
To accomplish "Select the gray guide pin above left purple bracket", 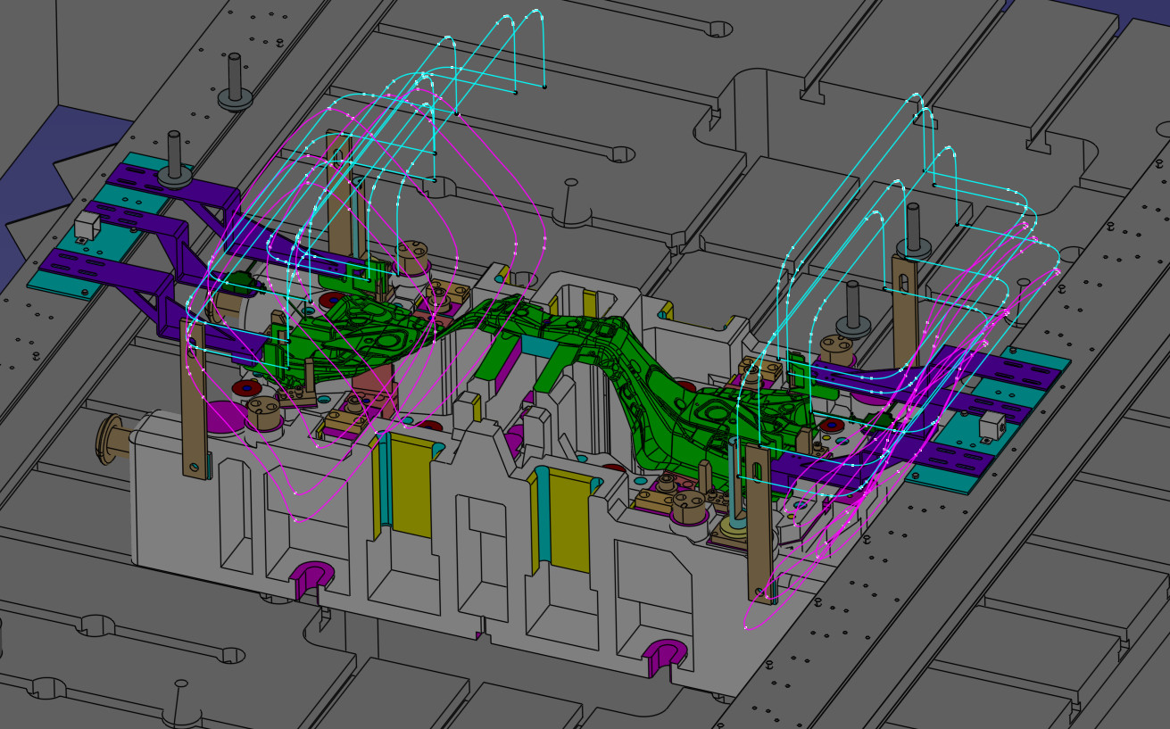I will [x=174, y=160].
